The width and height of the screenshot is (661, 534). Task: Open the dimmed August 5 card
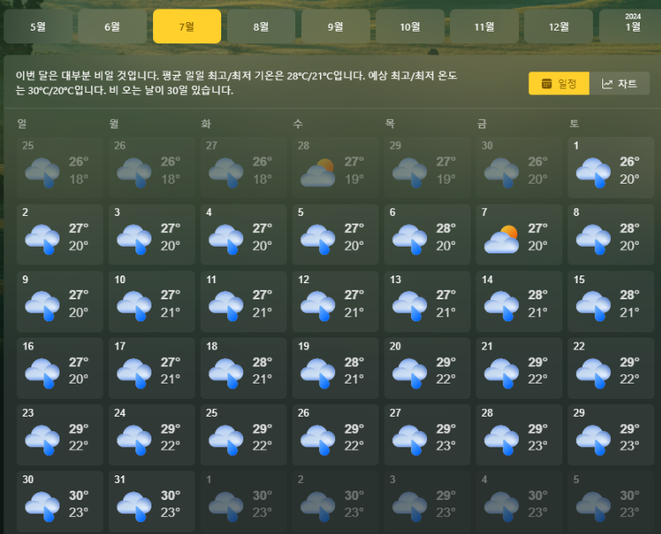click(x=611, y=502)
